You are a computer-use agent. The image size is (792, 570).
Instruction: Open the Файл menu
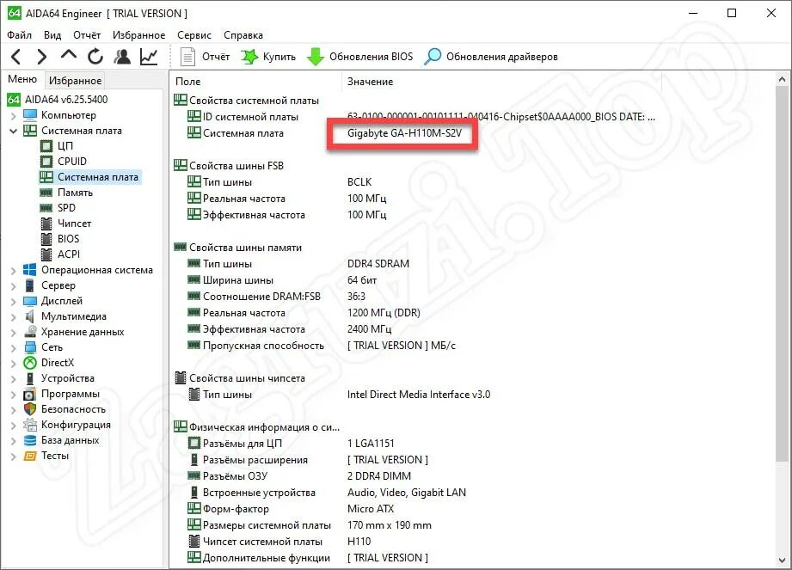coord(19,35)
